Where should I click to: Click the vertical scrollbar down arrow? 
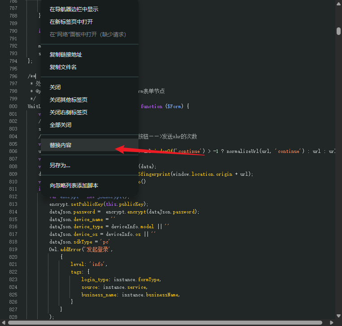point(338,316)
